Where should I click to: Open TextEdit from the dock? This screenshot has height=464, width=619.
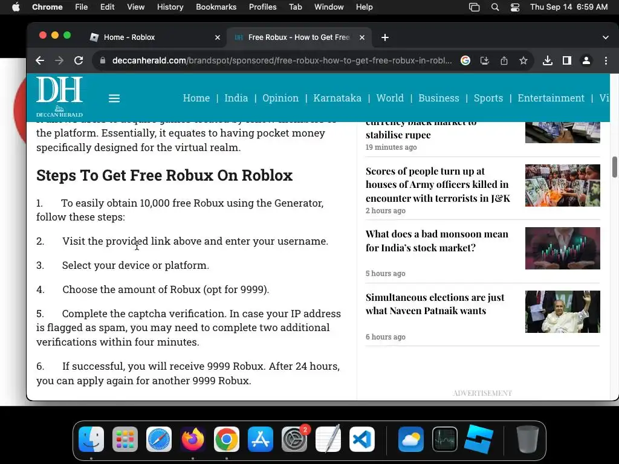(328, 439)
